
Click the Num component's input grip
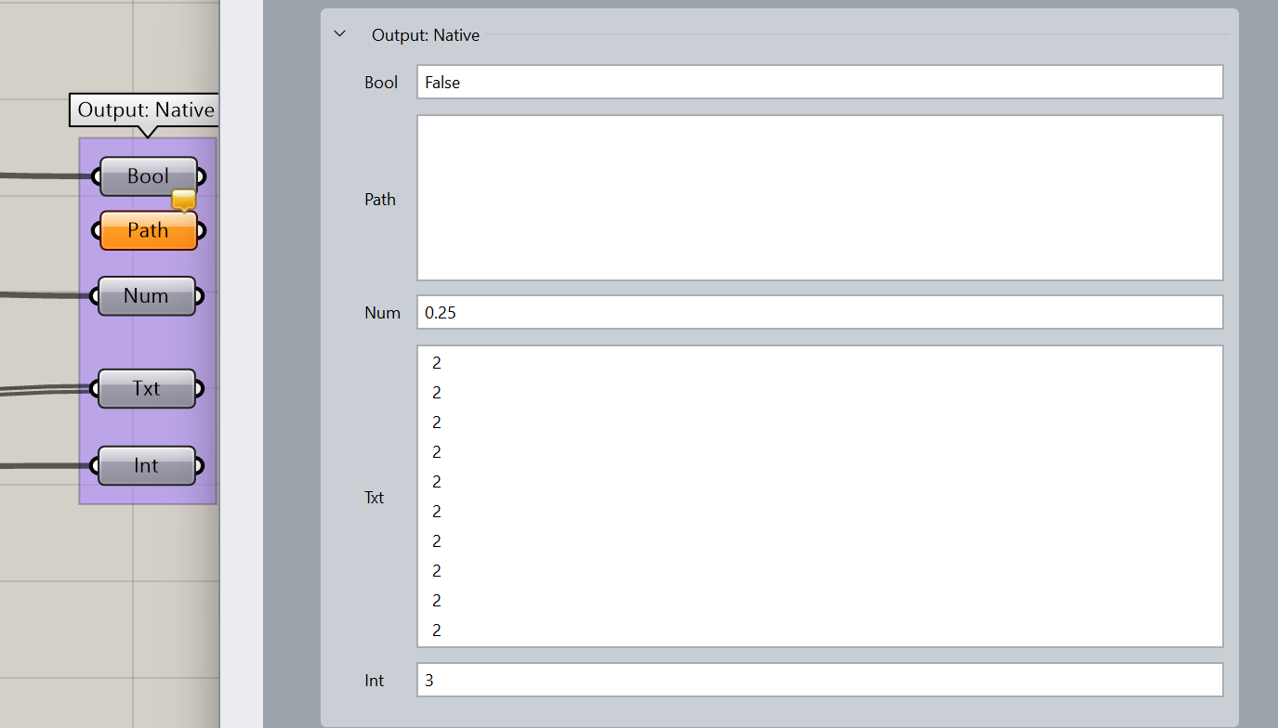94,296
